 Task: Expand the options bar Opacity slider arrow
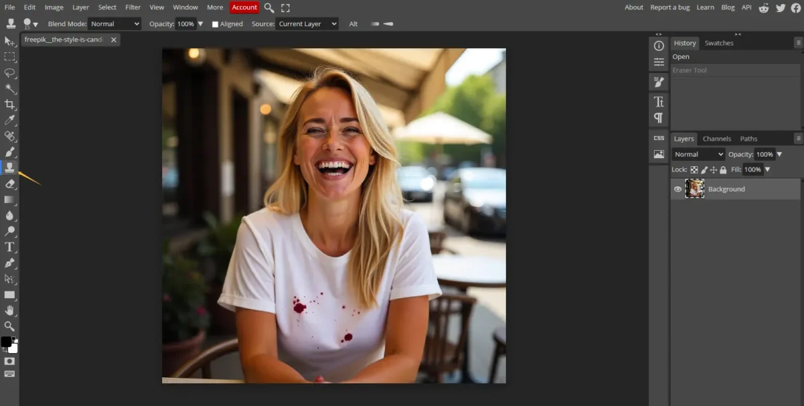[x=200, y=24]
